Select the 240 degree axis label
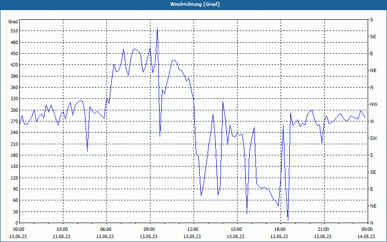The height and width of the screenshot is (242, 387). [15, 133]
